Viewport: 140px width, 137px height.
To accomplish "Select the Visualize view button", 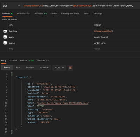I will coord(44,68).
